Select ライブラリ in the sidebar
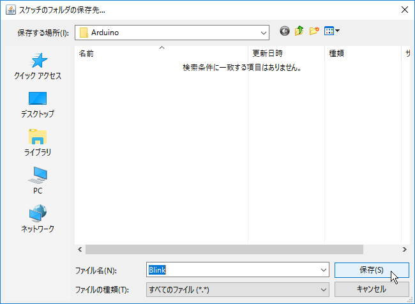415x304 pixels. pos(38,144)
